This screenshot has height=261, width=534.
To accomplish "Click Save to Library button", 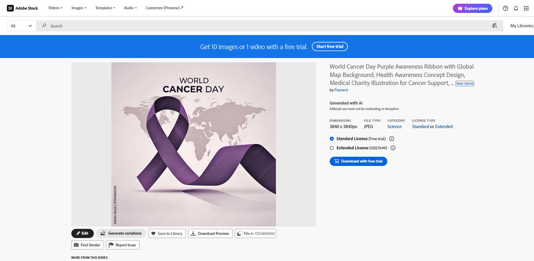I will (167, 233).
